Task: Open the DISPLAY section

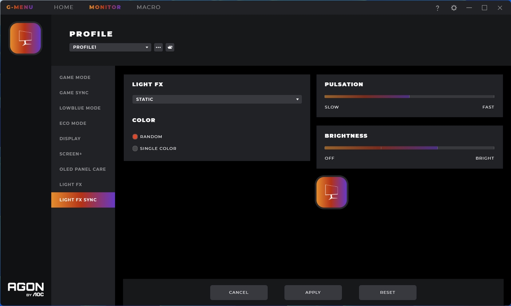Action: coord(83,139)
